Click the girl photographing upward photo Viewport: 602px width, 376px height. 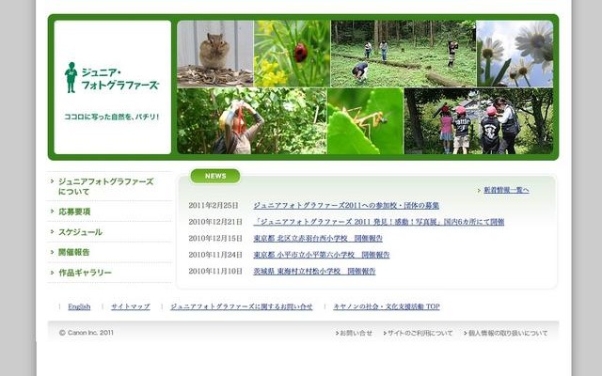pyautogui.click(x=252, y=121)
